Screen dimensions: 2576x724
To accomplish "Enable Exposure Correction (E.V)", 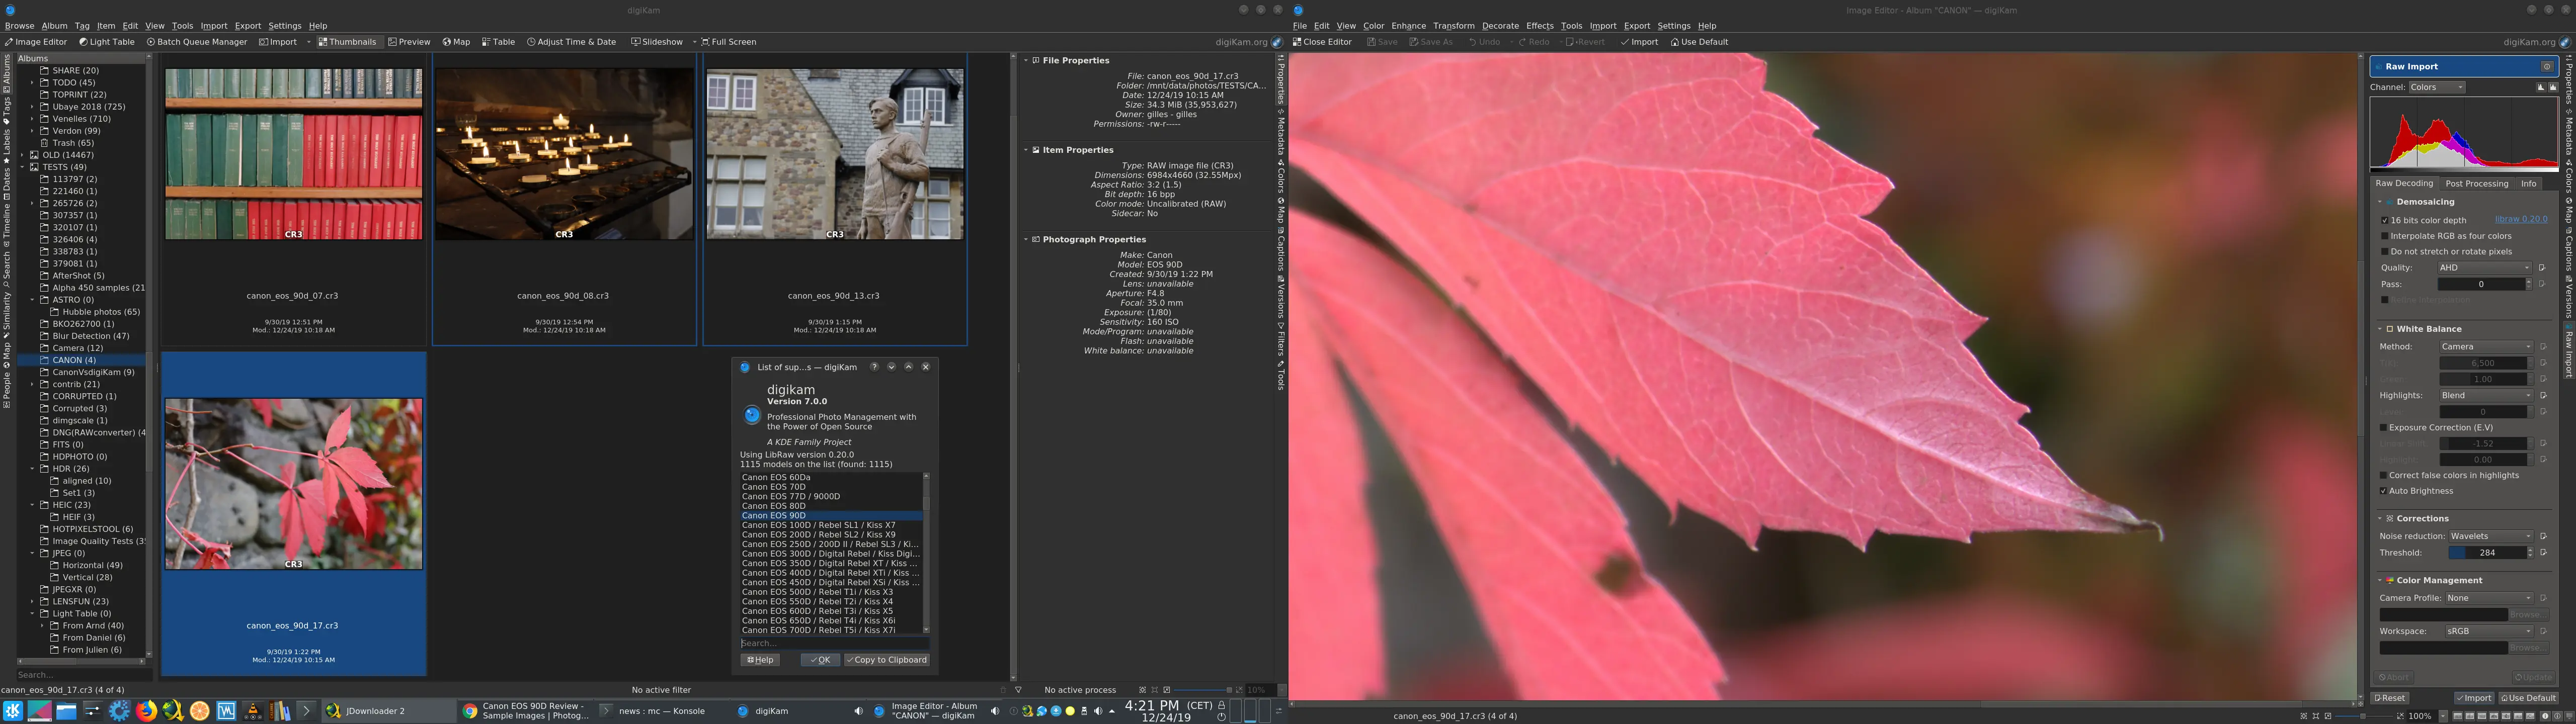I will (2384, 427).
